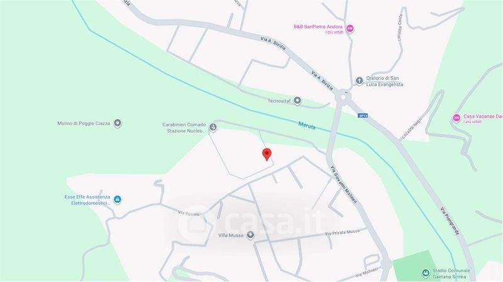Select the B&B SanPietro Andora hotel icon
503x282 pixels.
click(350, 29)
